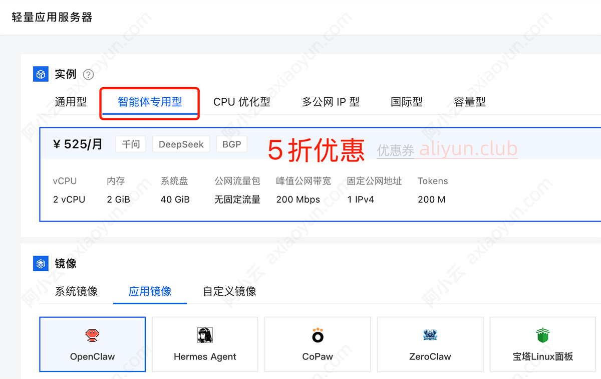The height and width of the screenshot is (379, 601).
Task: Click the 轻量应用服务器 page title
Action: [x=52, y=17]
